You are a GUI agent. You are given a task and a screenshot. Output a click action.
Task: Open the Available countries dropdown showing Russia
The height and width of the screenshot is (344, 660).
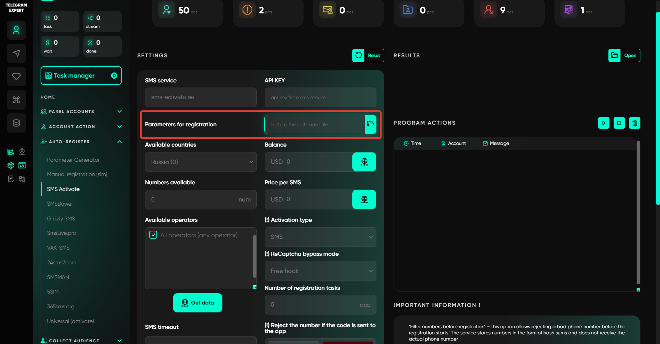[x=201, y=162]
